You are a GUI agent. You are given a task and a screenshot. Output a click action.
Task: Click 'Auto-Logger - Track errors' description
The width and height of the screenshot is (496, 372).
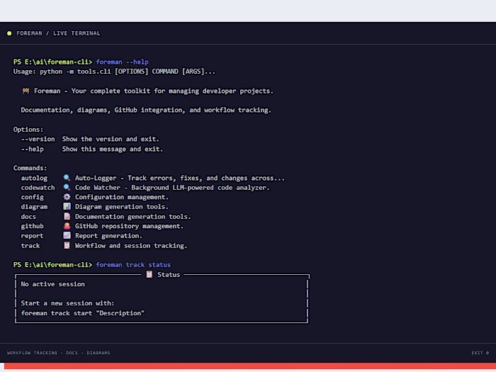[180, 178]
